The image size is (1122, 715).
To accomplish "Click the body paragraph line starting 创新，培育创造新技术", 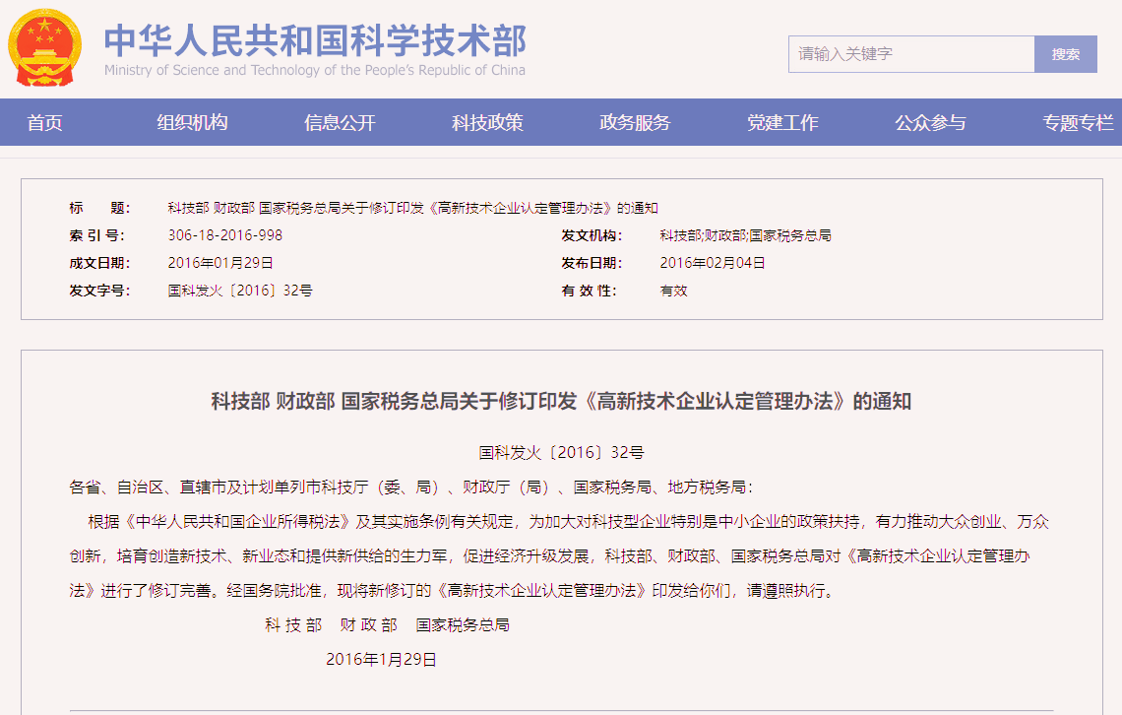I will tap(549, 556).
